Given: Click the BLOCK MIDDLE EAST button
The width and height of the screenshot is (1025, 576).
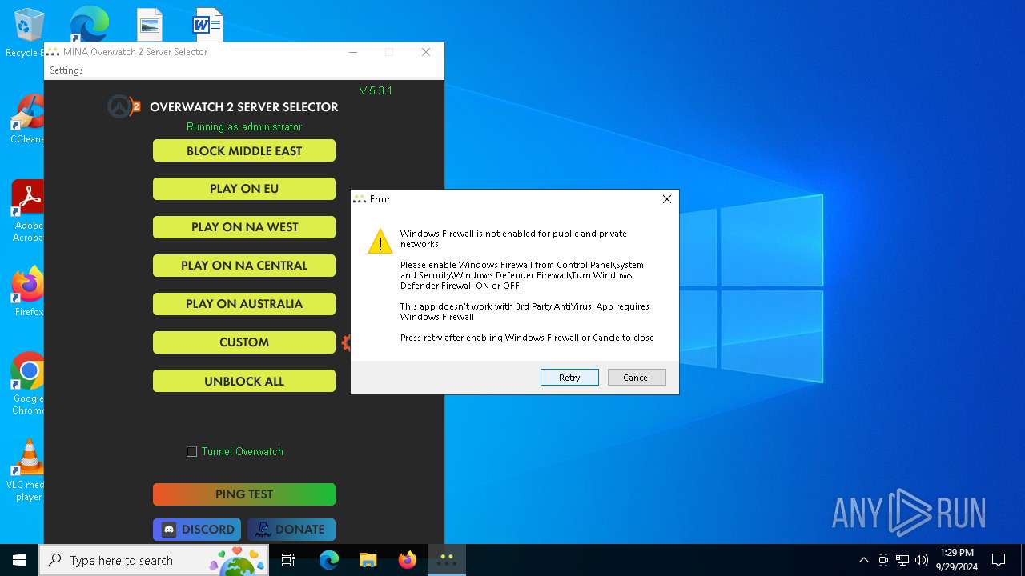Looking at the screenshot, I should click(244, 150).
